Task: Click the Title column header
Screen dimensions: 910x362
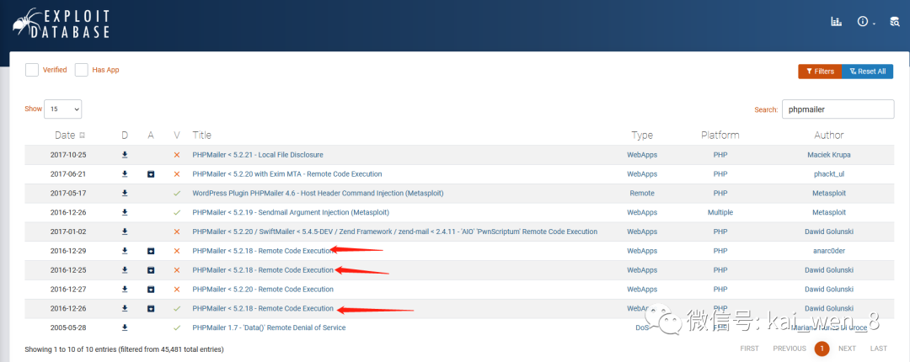Action: coord(202,136)
